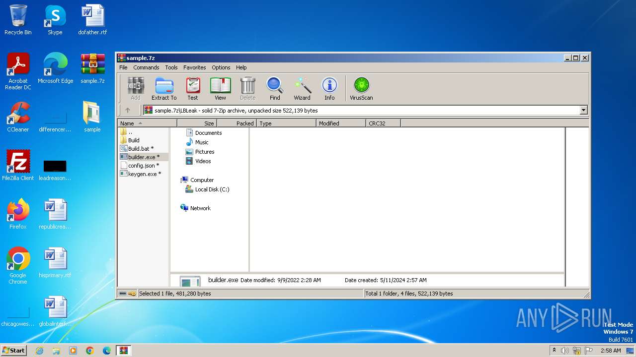Click the View toolbar icon
This screenshot has width=636, height=357.
tap(220, 89)
